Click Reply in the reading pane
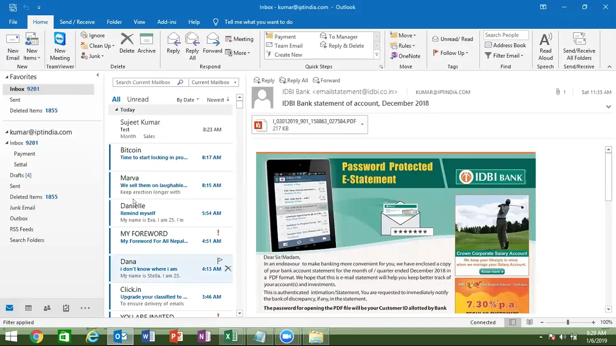This screenshot has width=616, height=346. [x=264, y=80]
